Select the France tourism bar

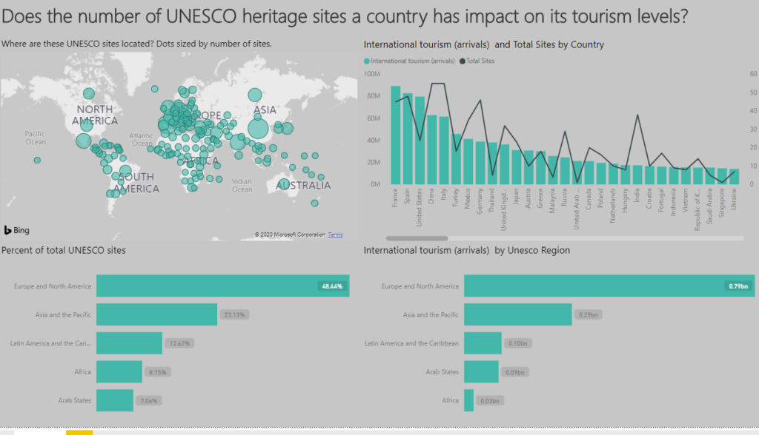396,135
